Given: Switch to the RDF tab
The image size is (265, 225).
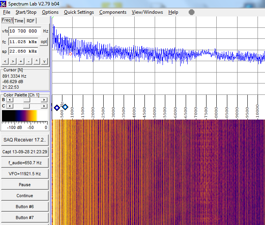Looking at the screenshot, I should 30,21.
